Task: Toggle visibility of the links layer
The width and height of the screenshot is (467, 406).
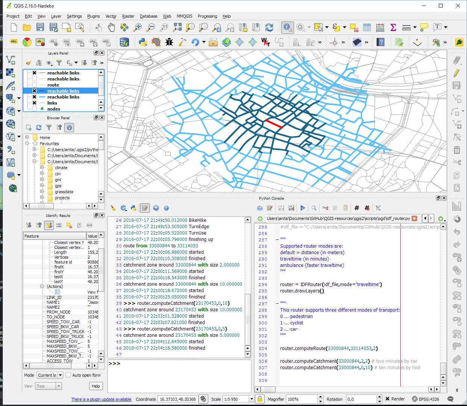Action: pyautogui.click(x=34, y=103)
